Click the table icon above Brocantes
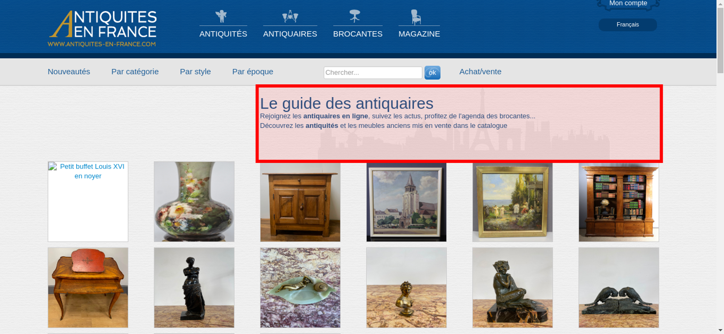The height and width of the screenshot is (334, 724). click(355, 16)
